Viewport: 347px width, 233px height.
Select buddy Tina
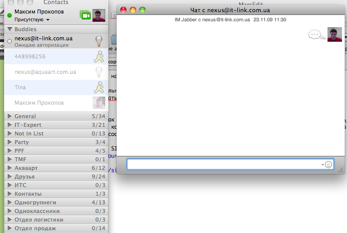pyautogui.click(x=56, y=87)
